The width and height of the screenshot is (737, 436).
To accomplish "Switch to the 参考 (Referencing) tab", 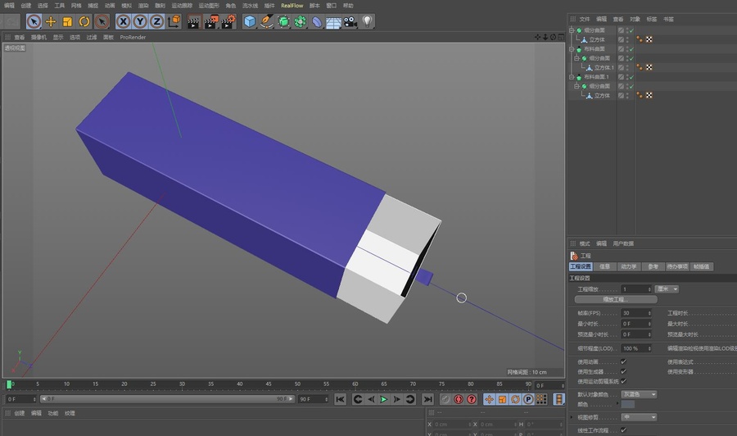I will (x=653, y=266).
